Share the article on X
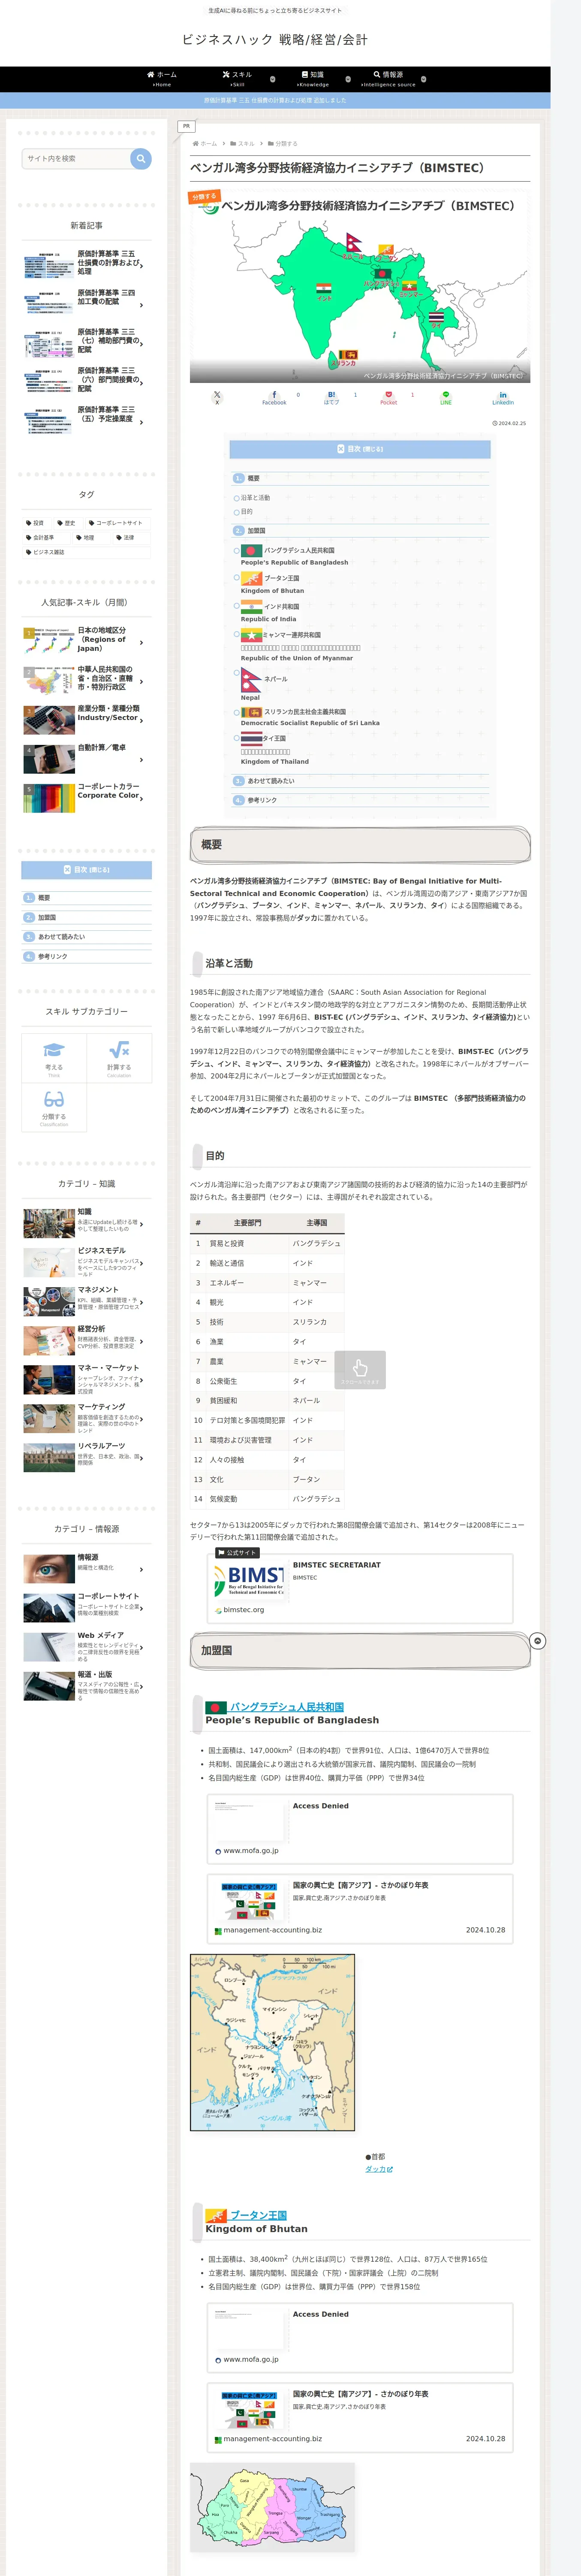This screenshot has height=2576, width=581. 217,397
